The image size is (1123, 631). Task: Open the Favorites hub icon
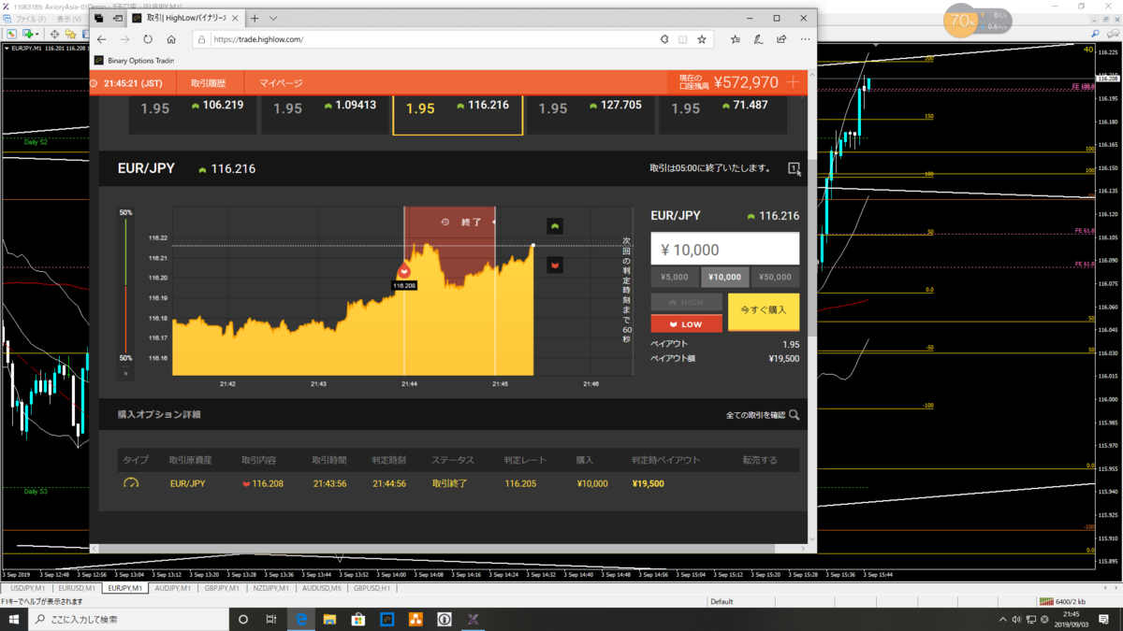click(735, 39)
